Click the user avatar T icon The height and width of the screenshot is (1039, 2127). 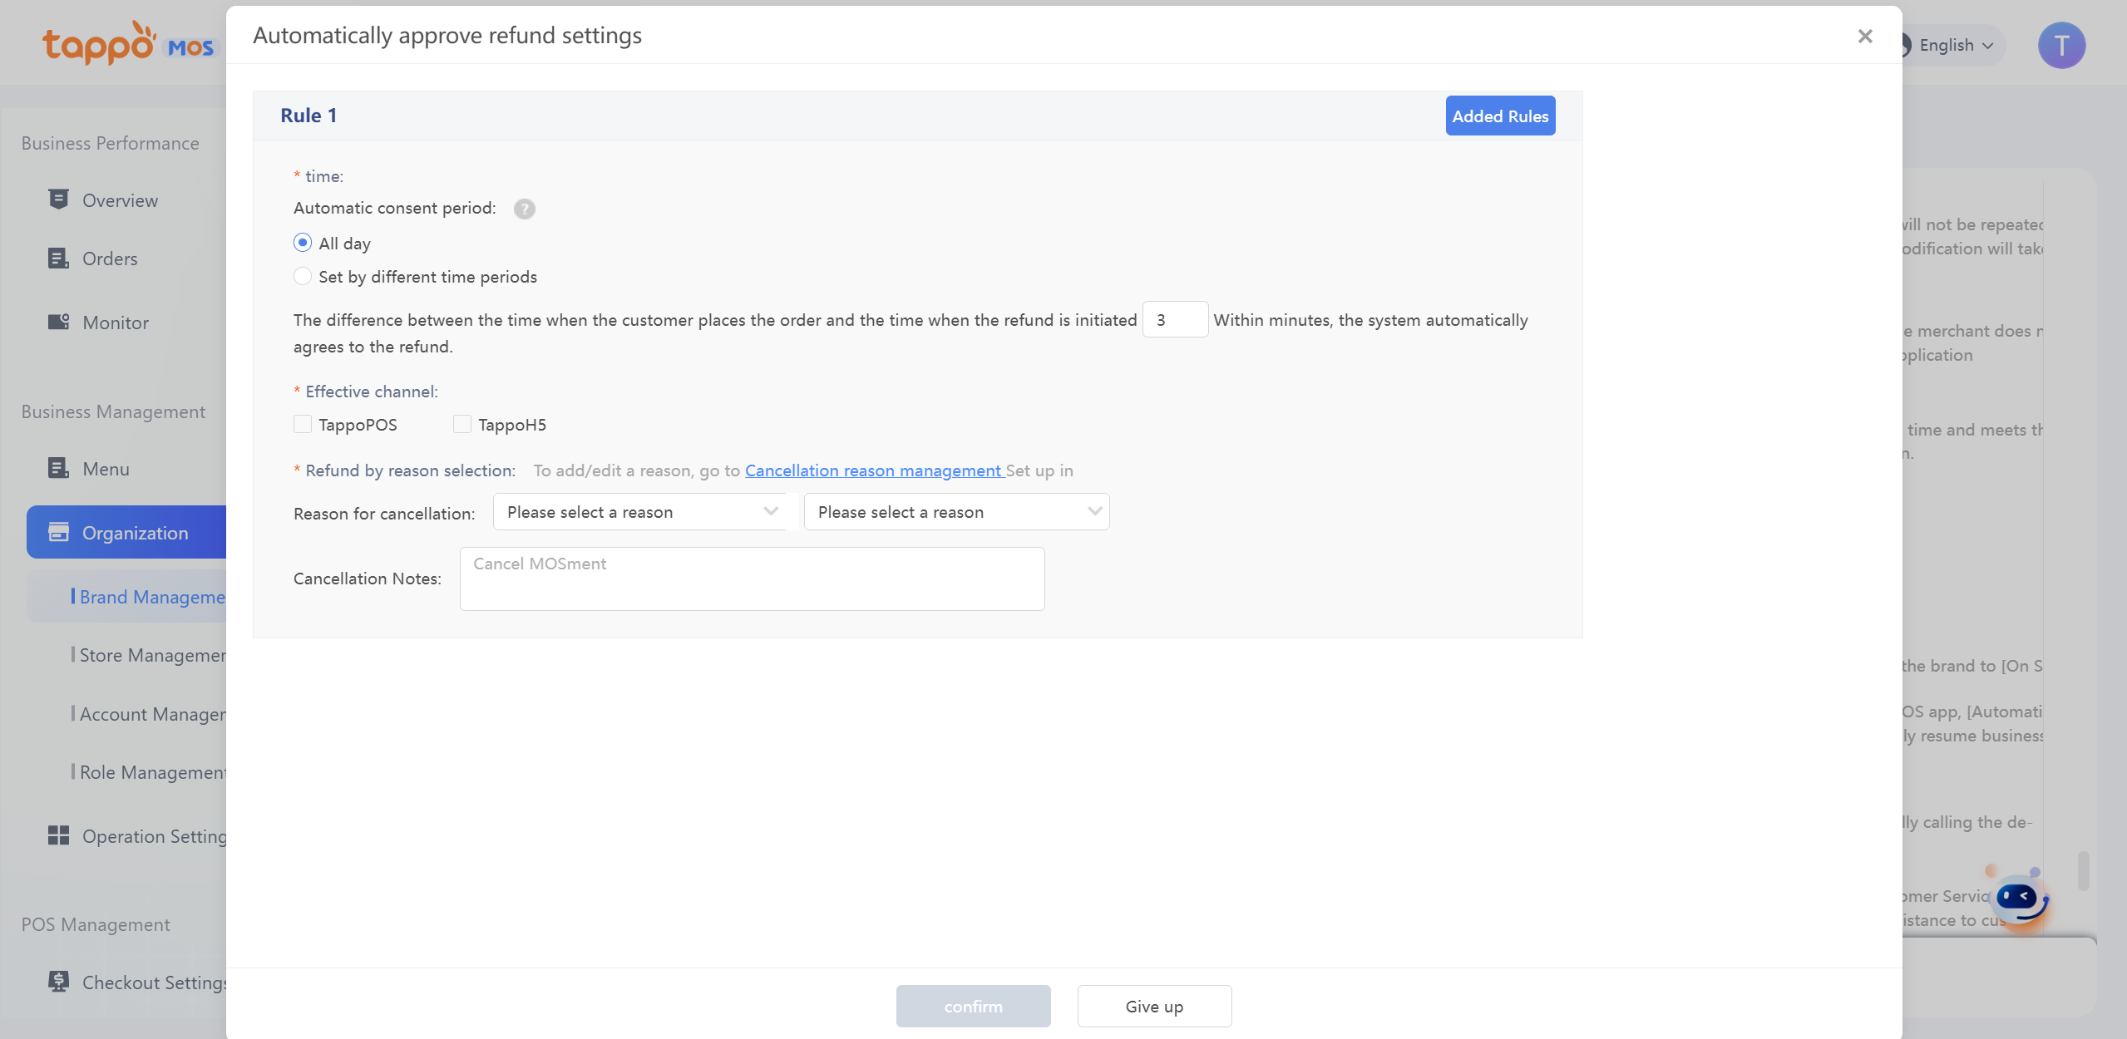[x=2060, y=46]
